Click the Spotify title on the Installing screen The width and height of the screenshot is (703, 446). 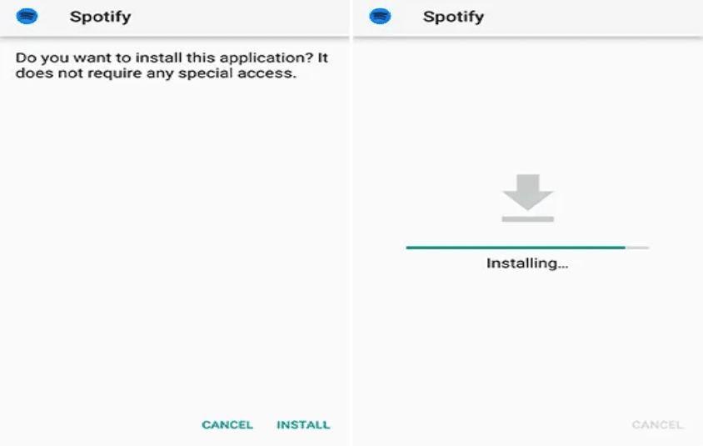pyautogui.click(x=453, y=17)
